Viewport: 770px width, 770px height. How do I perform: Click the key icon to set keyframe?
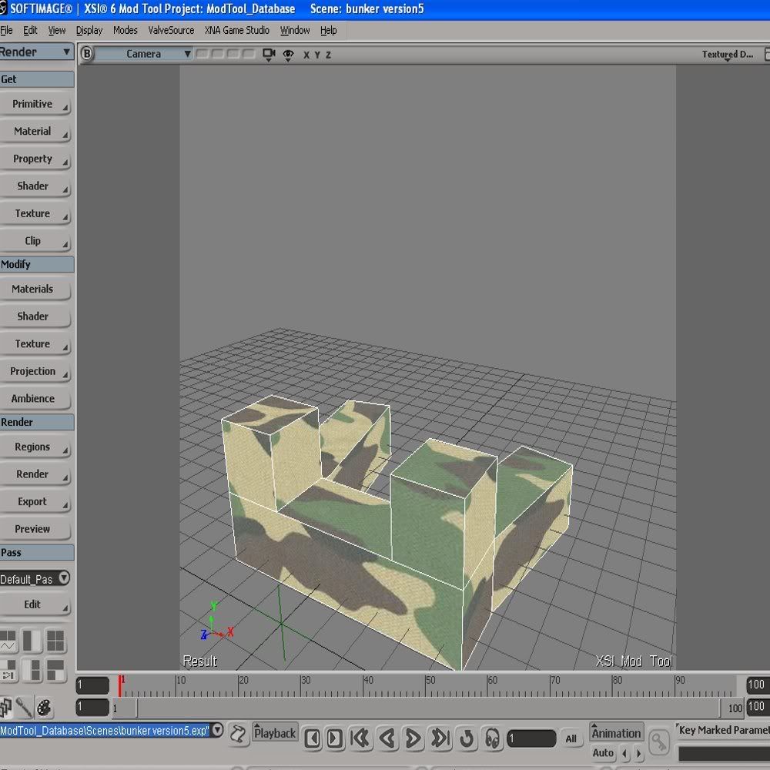point(659,742)
